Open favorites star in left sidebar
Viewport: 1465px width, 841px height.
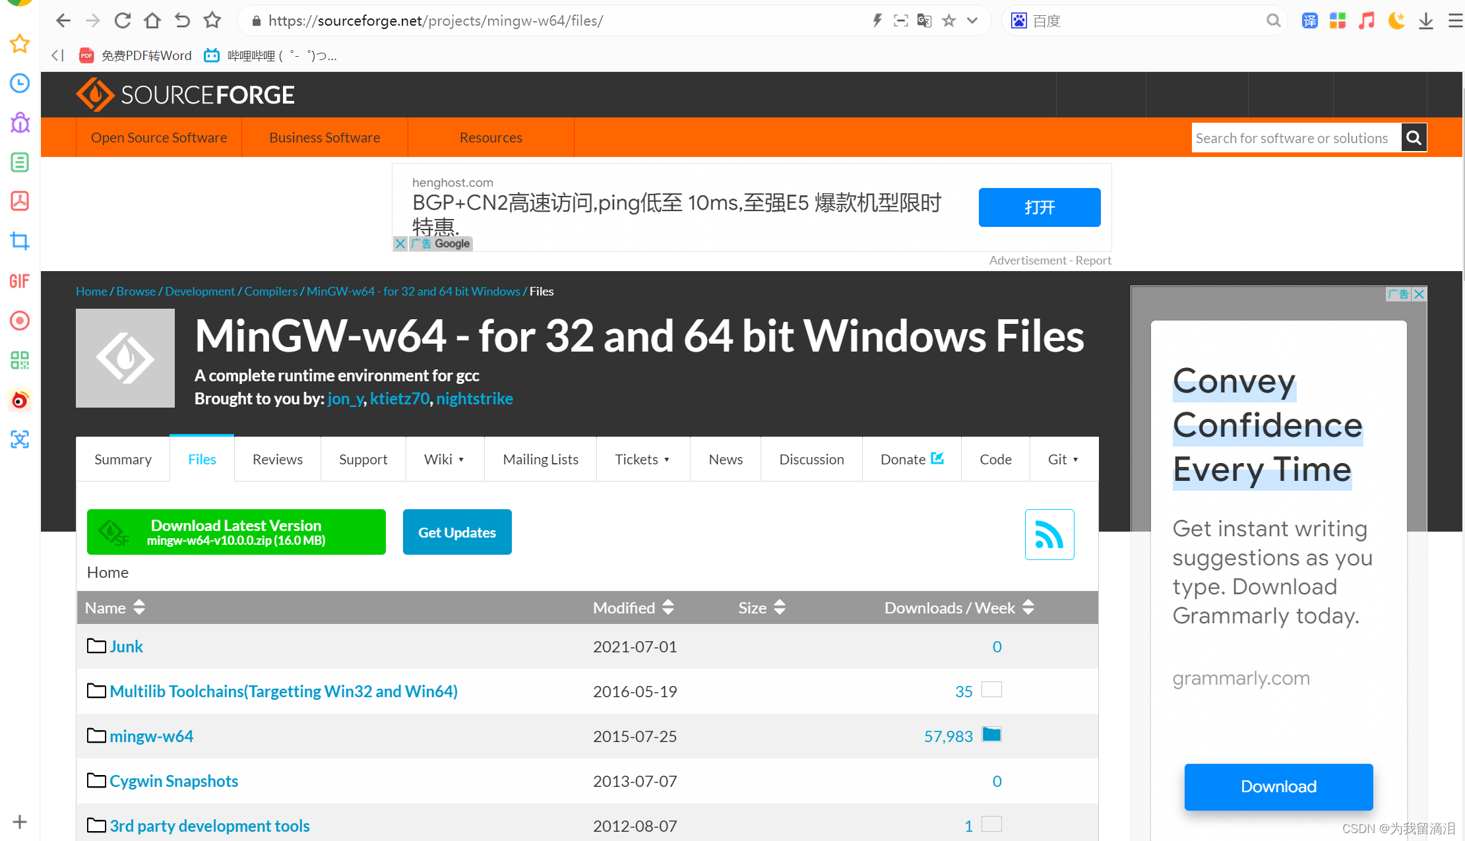tap(20, 44)
